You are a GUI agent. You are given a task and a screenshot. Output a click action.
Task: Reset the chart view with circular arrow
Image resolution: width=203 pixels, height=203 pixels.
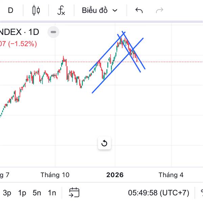(x=104, y=143)
